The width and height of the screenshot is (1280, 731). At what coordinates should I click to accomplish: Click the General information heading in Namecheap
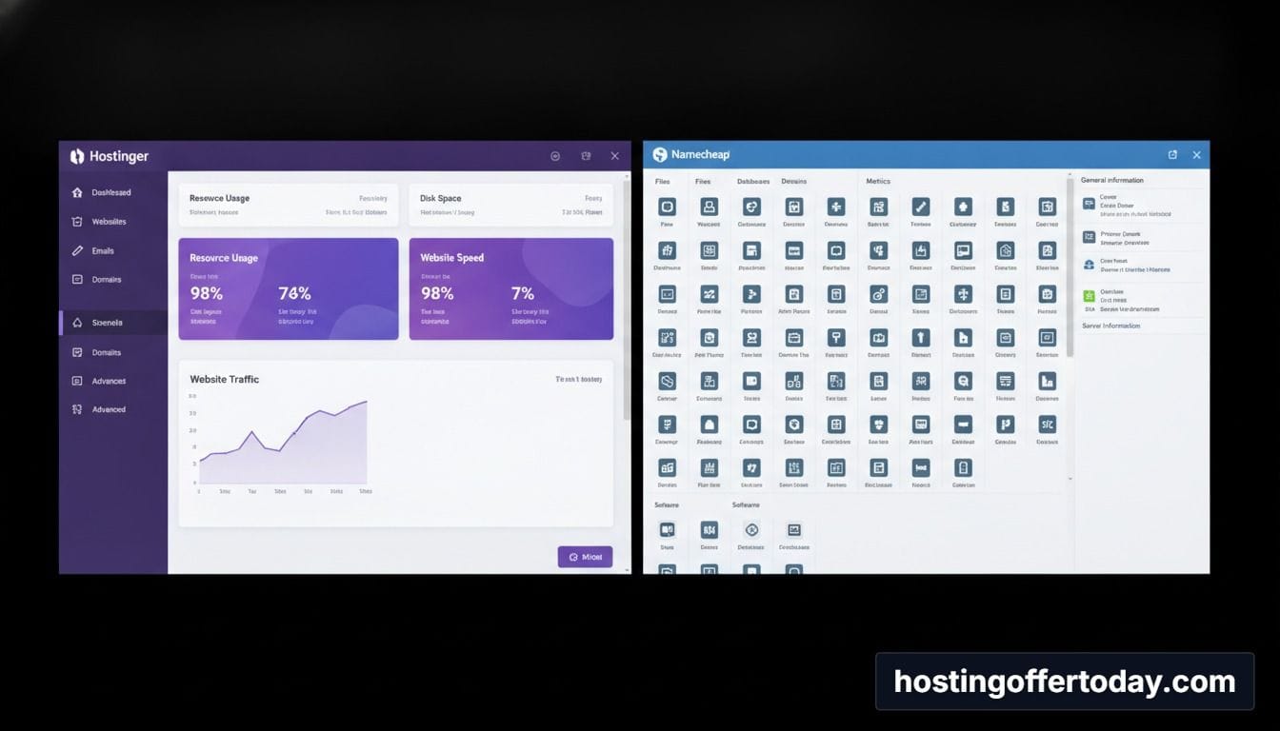[1111, 180]
